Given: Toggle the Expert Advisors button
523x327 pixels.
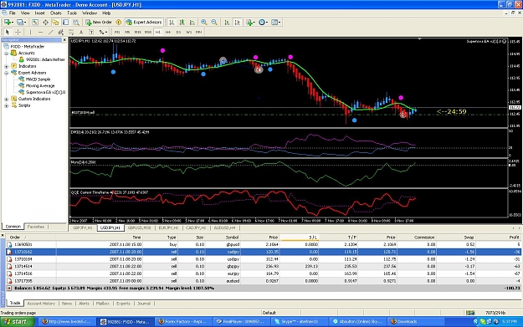Looking at the screenshot, I should coord(144,22).
